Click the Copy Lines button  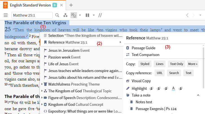(x=160, y=64)
